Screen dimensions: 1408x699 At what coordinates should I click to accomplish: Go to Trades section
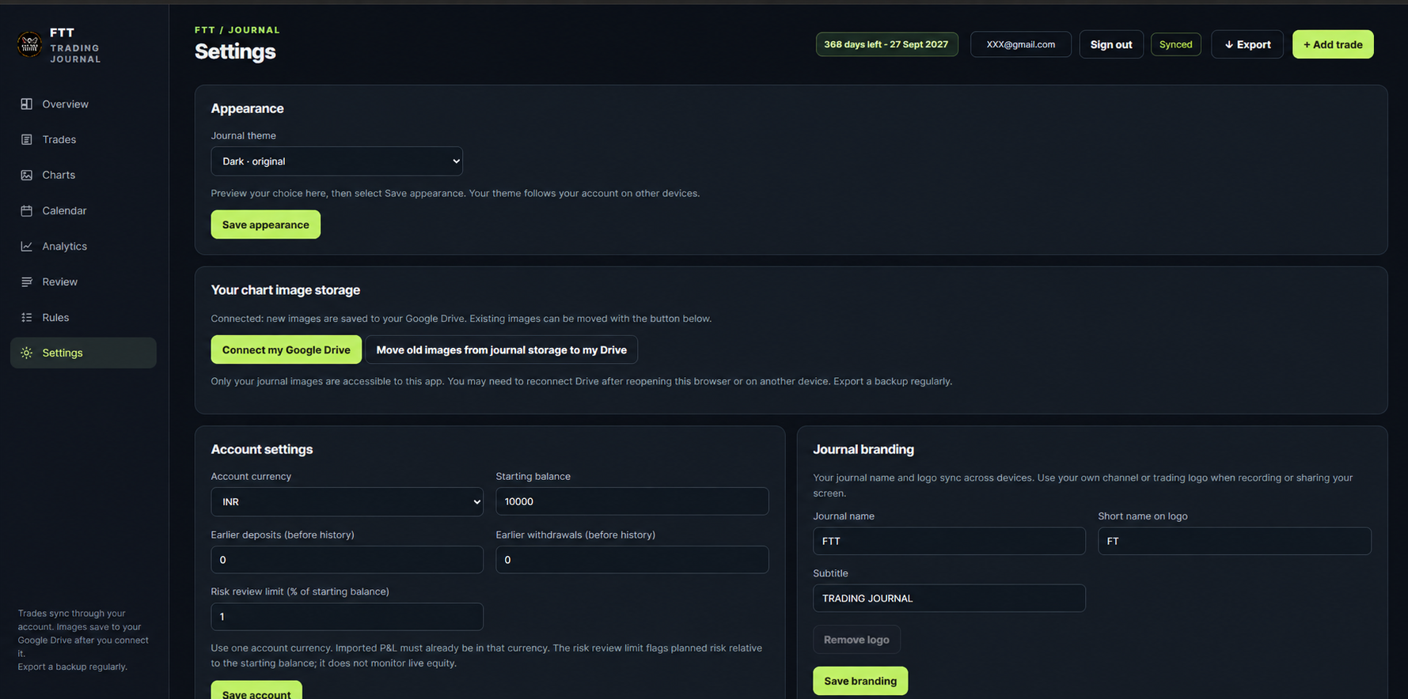(83, 139)
